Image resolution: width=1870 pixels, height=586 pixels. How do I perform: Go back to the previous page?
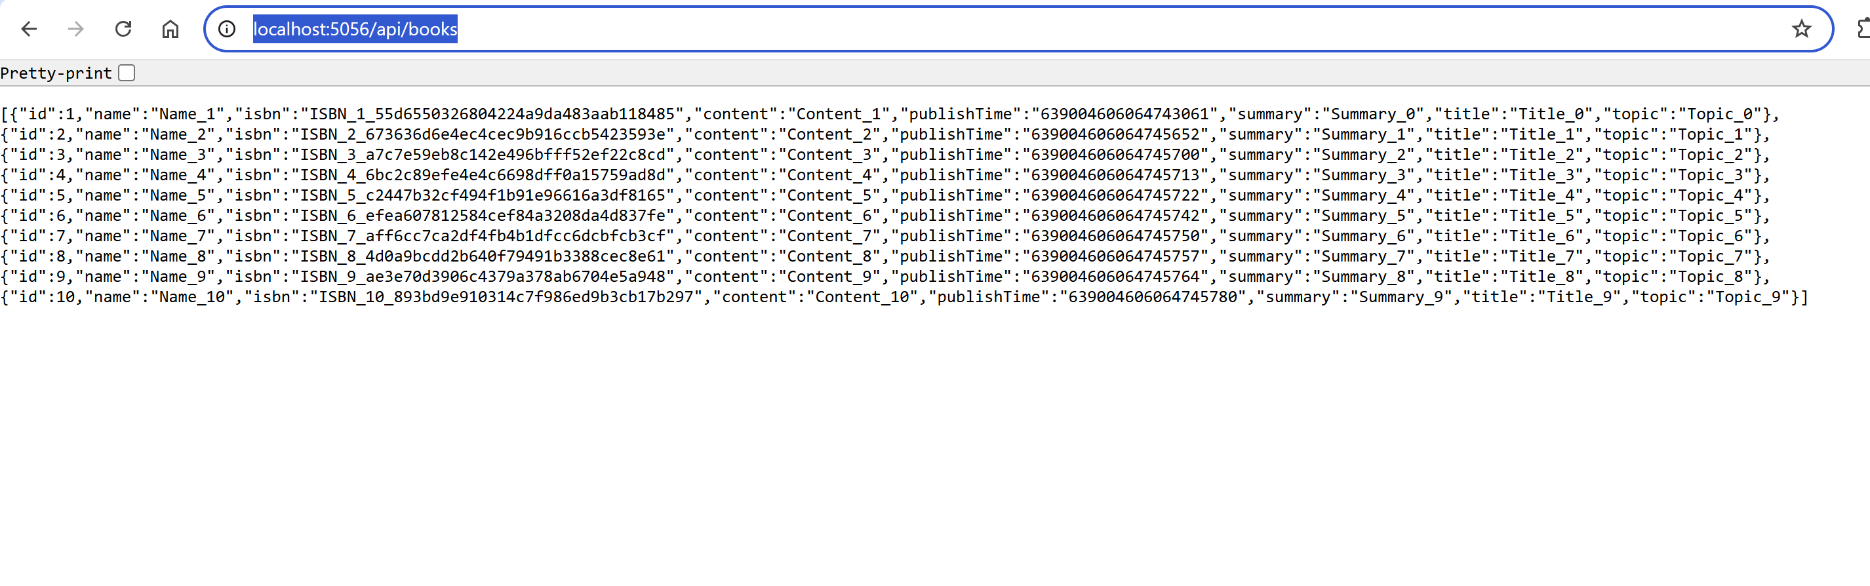tap(29, 29)
